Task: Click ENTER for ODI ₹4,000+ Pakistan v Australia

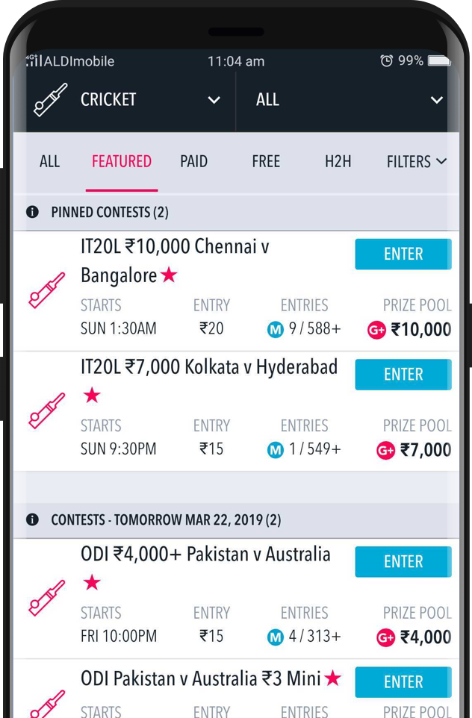Action: tap(403, 561)
